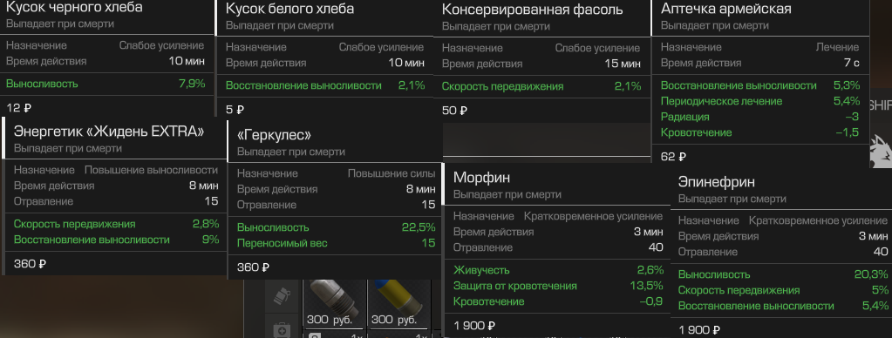Click the white wolf logo at right edge
Screen dimensions: 892x338
coord(881,150)
